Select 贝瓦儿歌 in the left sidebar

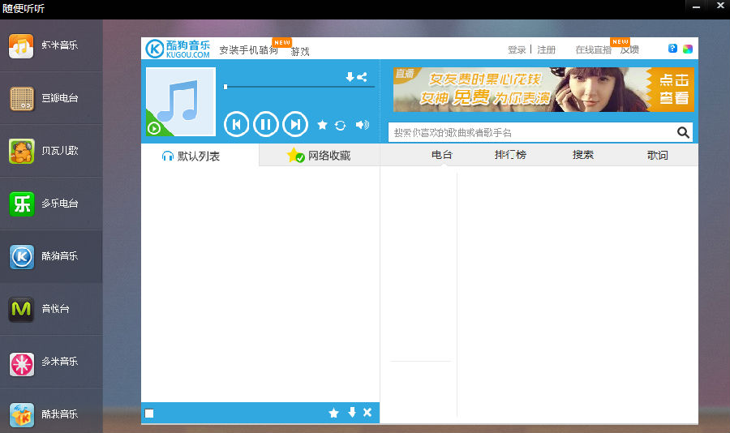[50, 151]
